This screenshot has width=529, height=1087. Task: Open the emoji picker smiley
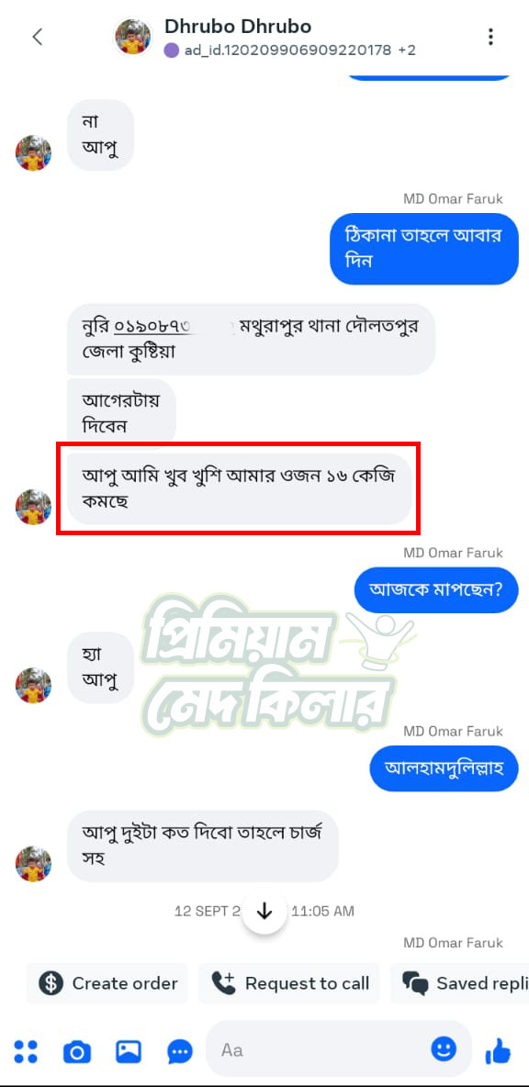[x=444, y=1048]
